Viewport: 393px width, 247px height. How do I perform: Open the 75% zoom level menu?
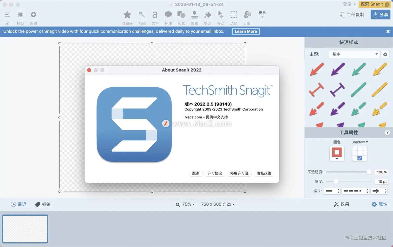tap(185, 204)
